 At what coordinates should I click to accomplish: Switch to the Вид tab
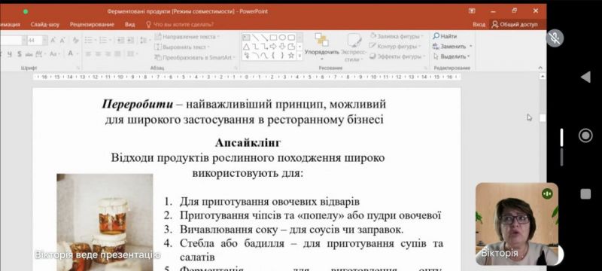(x=129, y=25)
